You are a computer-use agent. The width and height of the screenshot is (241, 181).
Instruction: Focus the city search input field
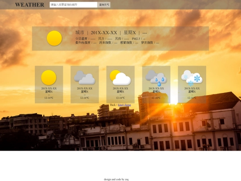(x=74, y=5)
